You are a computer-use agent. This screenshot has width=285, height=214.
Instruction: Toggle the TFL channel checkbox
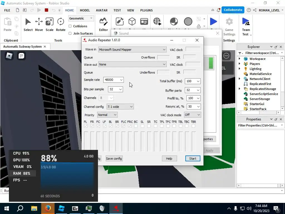[162, 126]
